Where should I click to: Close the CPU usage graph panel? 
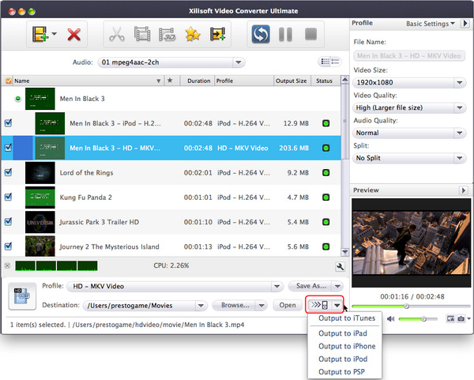8,265
